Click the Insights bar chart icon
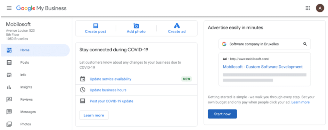This screenshot has height=130, width=328. point(9,87)
